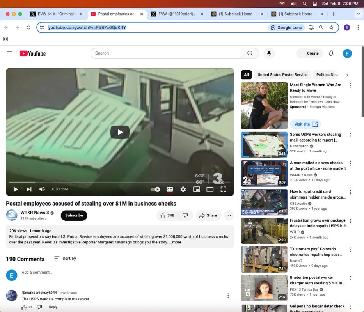Select the United States Postal Service chip

282,75
